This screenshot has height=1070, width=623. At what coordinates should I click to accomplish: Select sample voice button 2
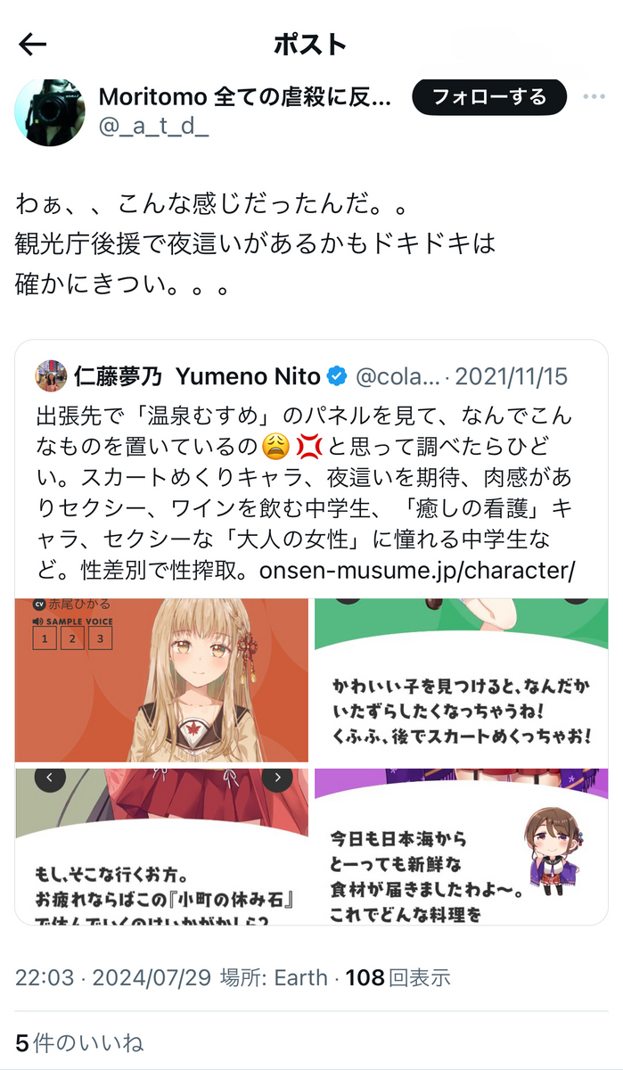[71, 638]
